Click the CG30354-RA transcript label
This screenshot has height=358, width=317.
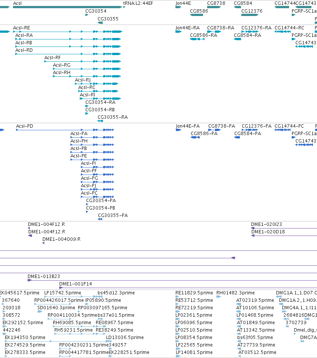(100, 102)
